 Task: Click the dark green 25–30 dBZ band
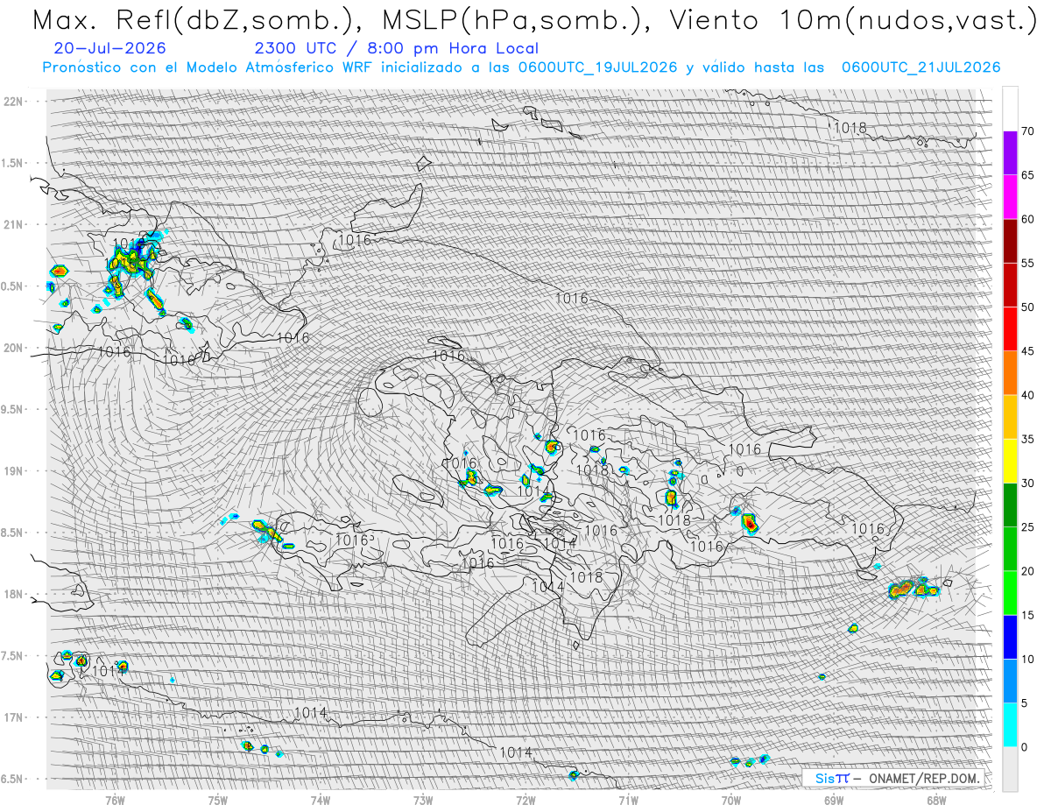1010,505
